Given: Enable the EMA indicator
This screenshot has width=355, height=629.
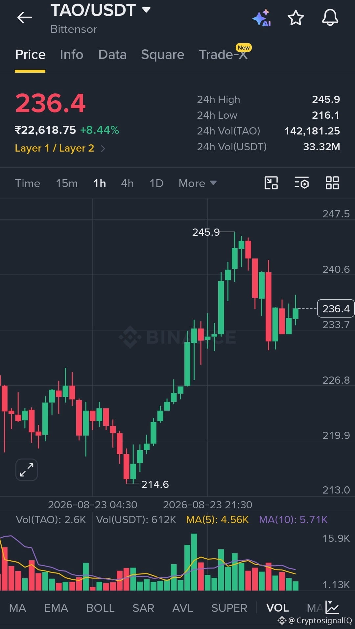Looking at the screenshot, I should pos(56,608).
